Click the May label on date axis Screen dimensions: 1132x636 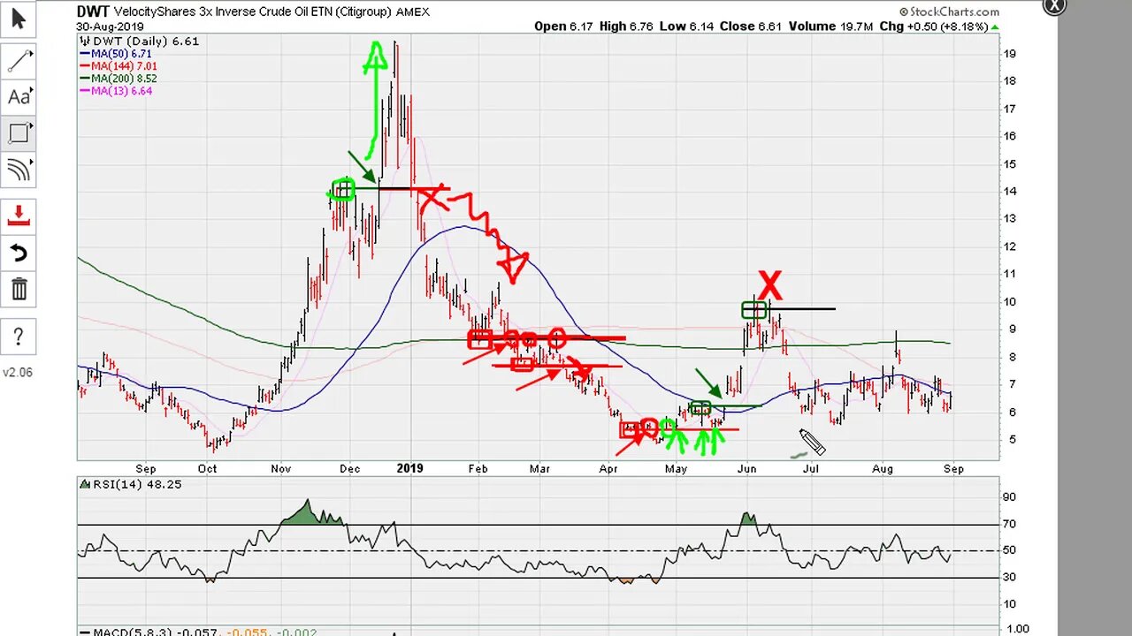pos(677,468)
